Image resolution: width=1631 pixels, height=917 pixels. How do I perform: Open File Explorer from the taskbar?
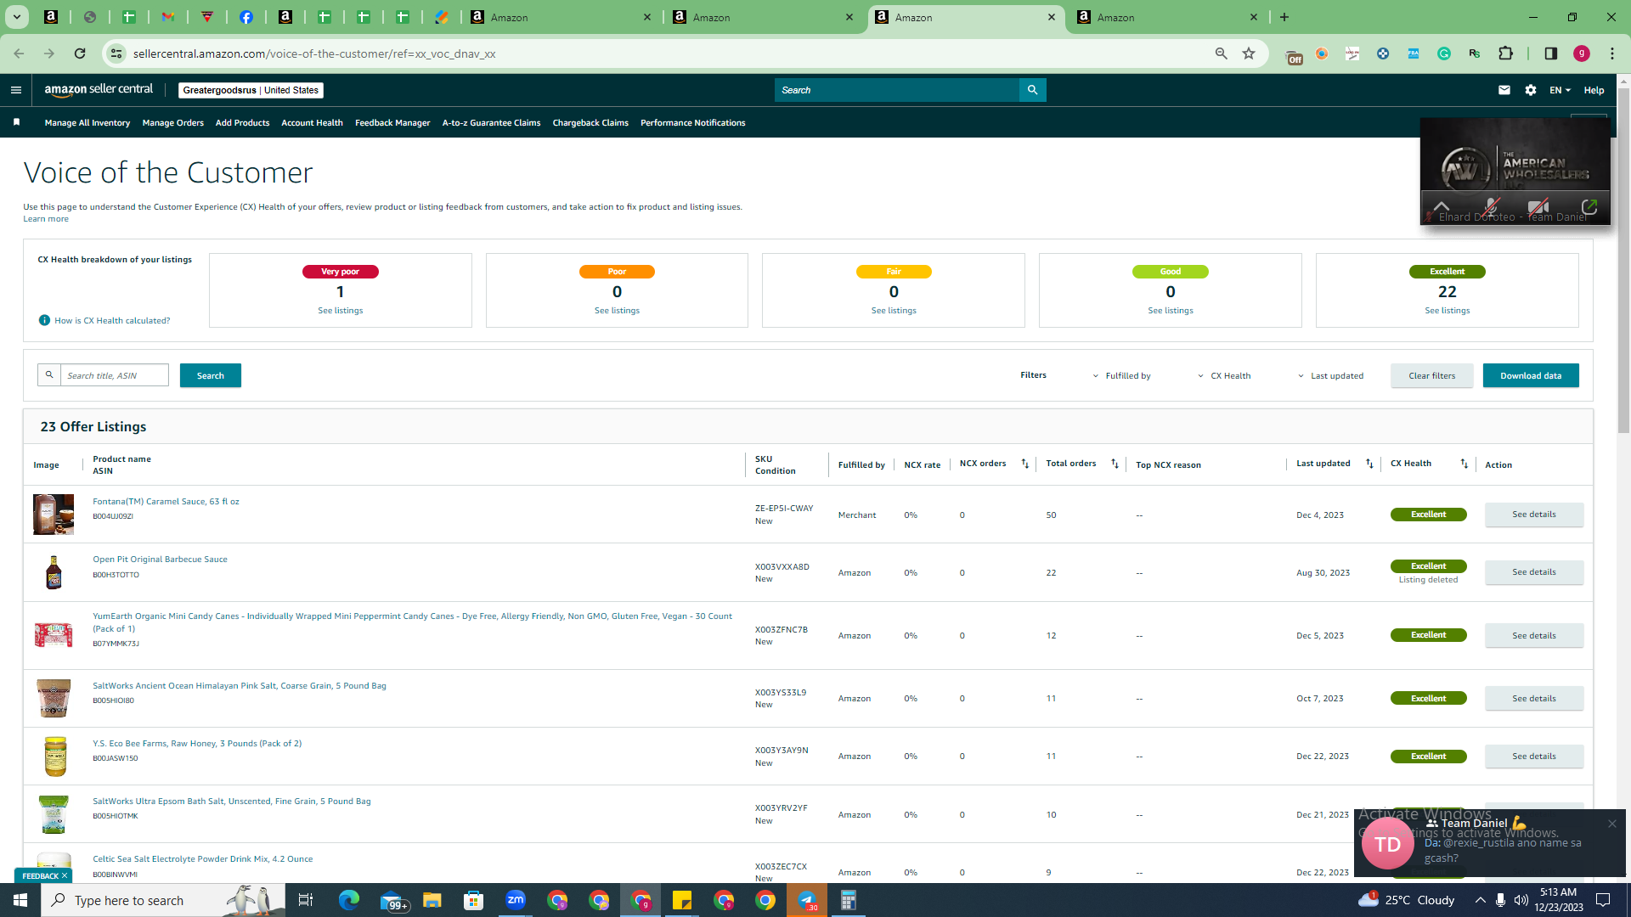point(432,900)
